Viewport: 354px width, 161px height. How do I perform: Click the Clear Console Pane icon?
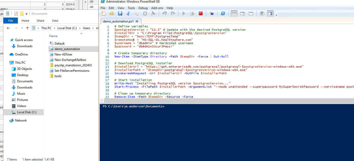pos(153,13)
